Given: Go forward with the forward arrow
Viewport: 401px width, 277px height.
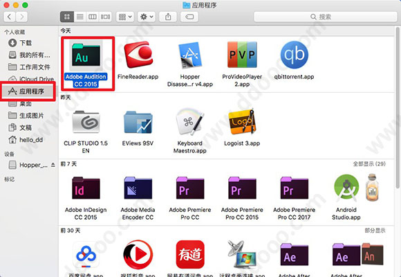Looking at the screenshot, I should click(x=21, y=17).
